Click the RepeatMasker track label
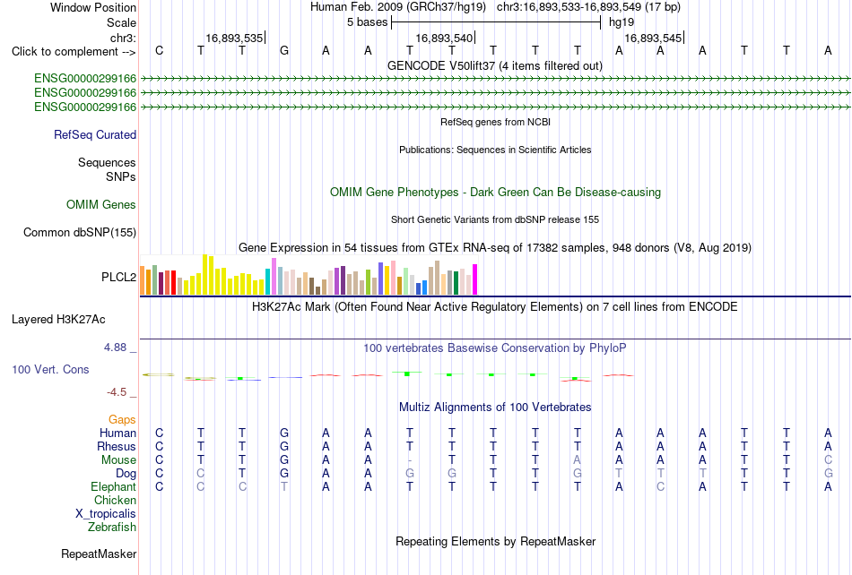The width and height of the screenshot is (852, 575). [99, 554]
